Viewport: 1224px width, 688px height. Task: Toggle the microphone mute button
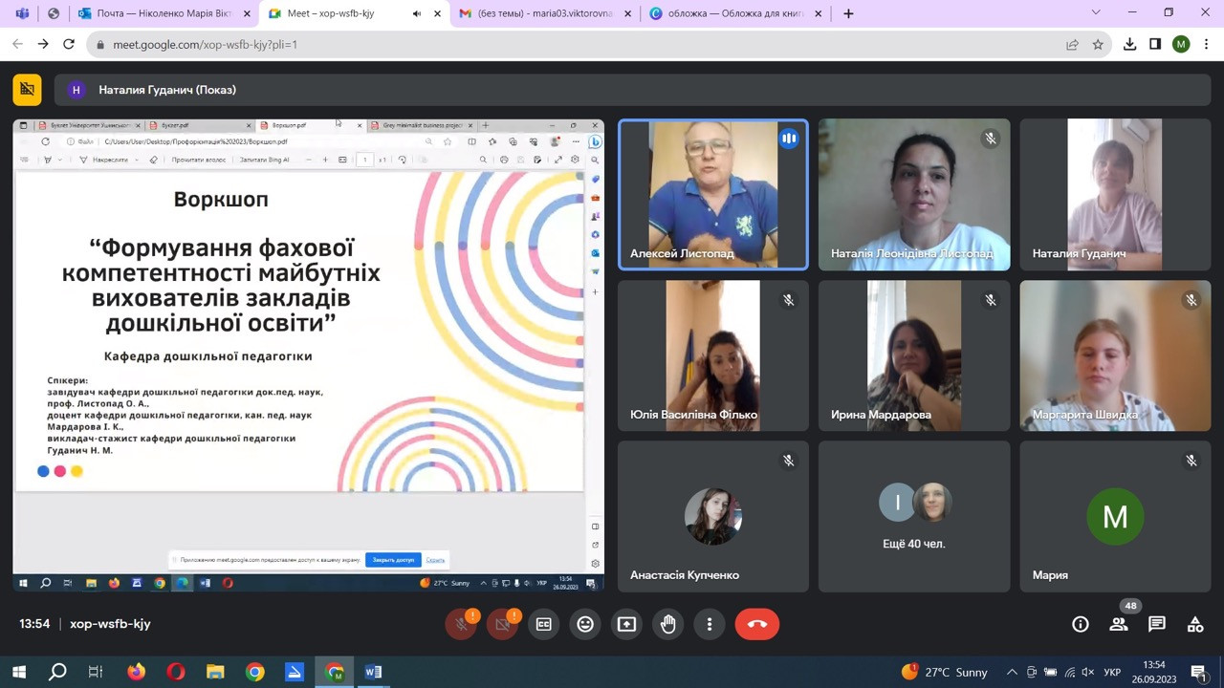click(461, 624)
